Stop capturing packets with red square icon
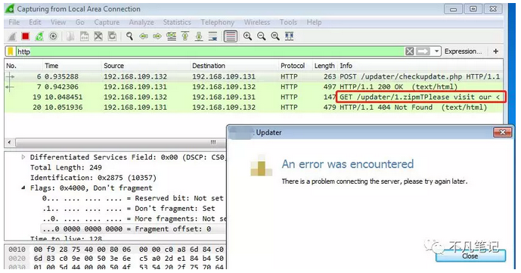 point(26,36)
